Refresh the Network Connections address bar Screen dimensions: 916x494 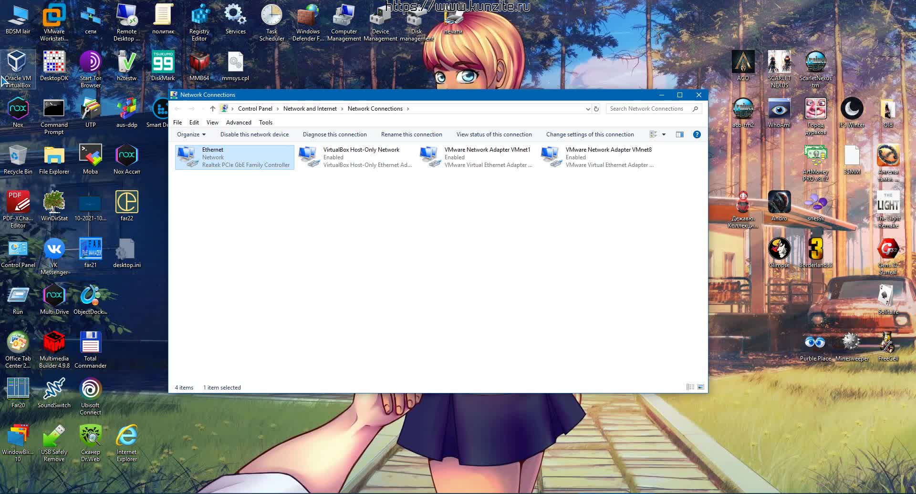click(x=596, y=109)
